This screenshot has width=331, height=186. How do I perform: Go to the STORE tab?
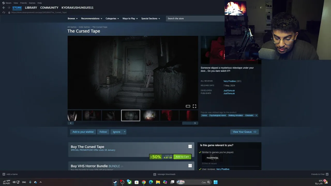tap(17, 8)
